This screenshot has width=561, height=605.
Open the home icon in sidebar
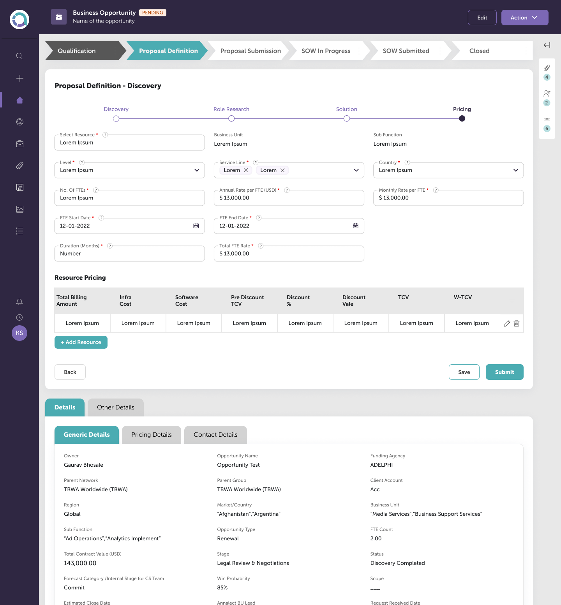(20, 100)
